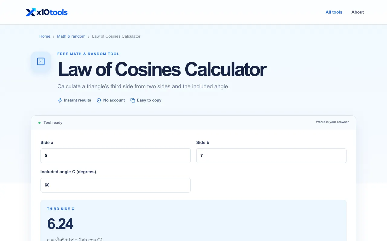The image size is (387, 241).
Task: Click the green Tool ready status dot
Action: [39, 123]
